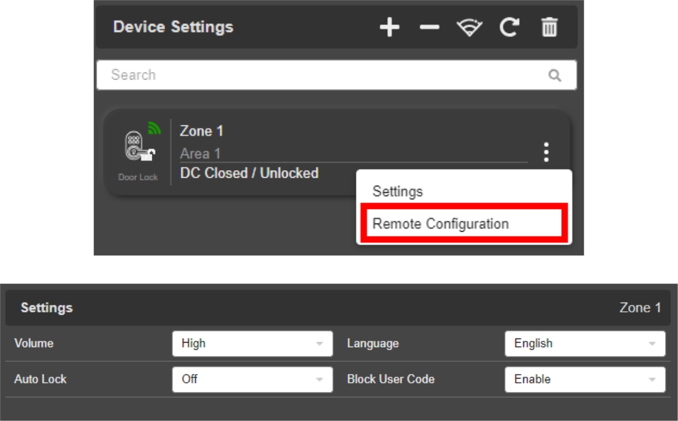Click the Settings panel heading
678x421 pixels.
[x=47, y=308]
